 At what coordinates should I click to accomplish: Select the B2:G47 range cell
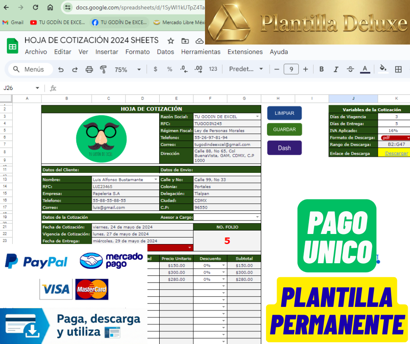click(x=394, y=144)
